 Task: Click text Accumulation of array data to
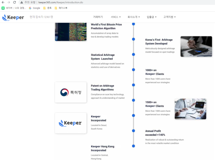104,33
